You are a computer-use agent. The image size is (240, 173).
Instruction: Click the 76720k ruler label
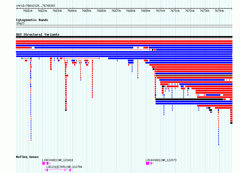[x=190, y=11]
